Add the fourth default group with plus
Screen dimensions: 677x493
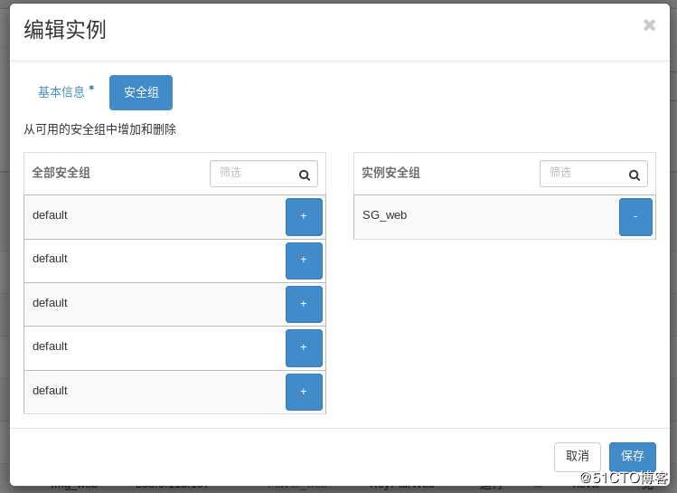pos(304,348)
